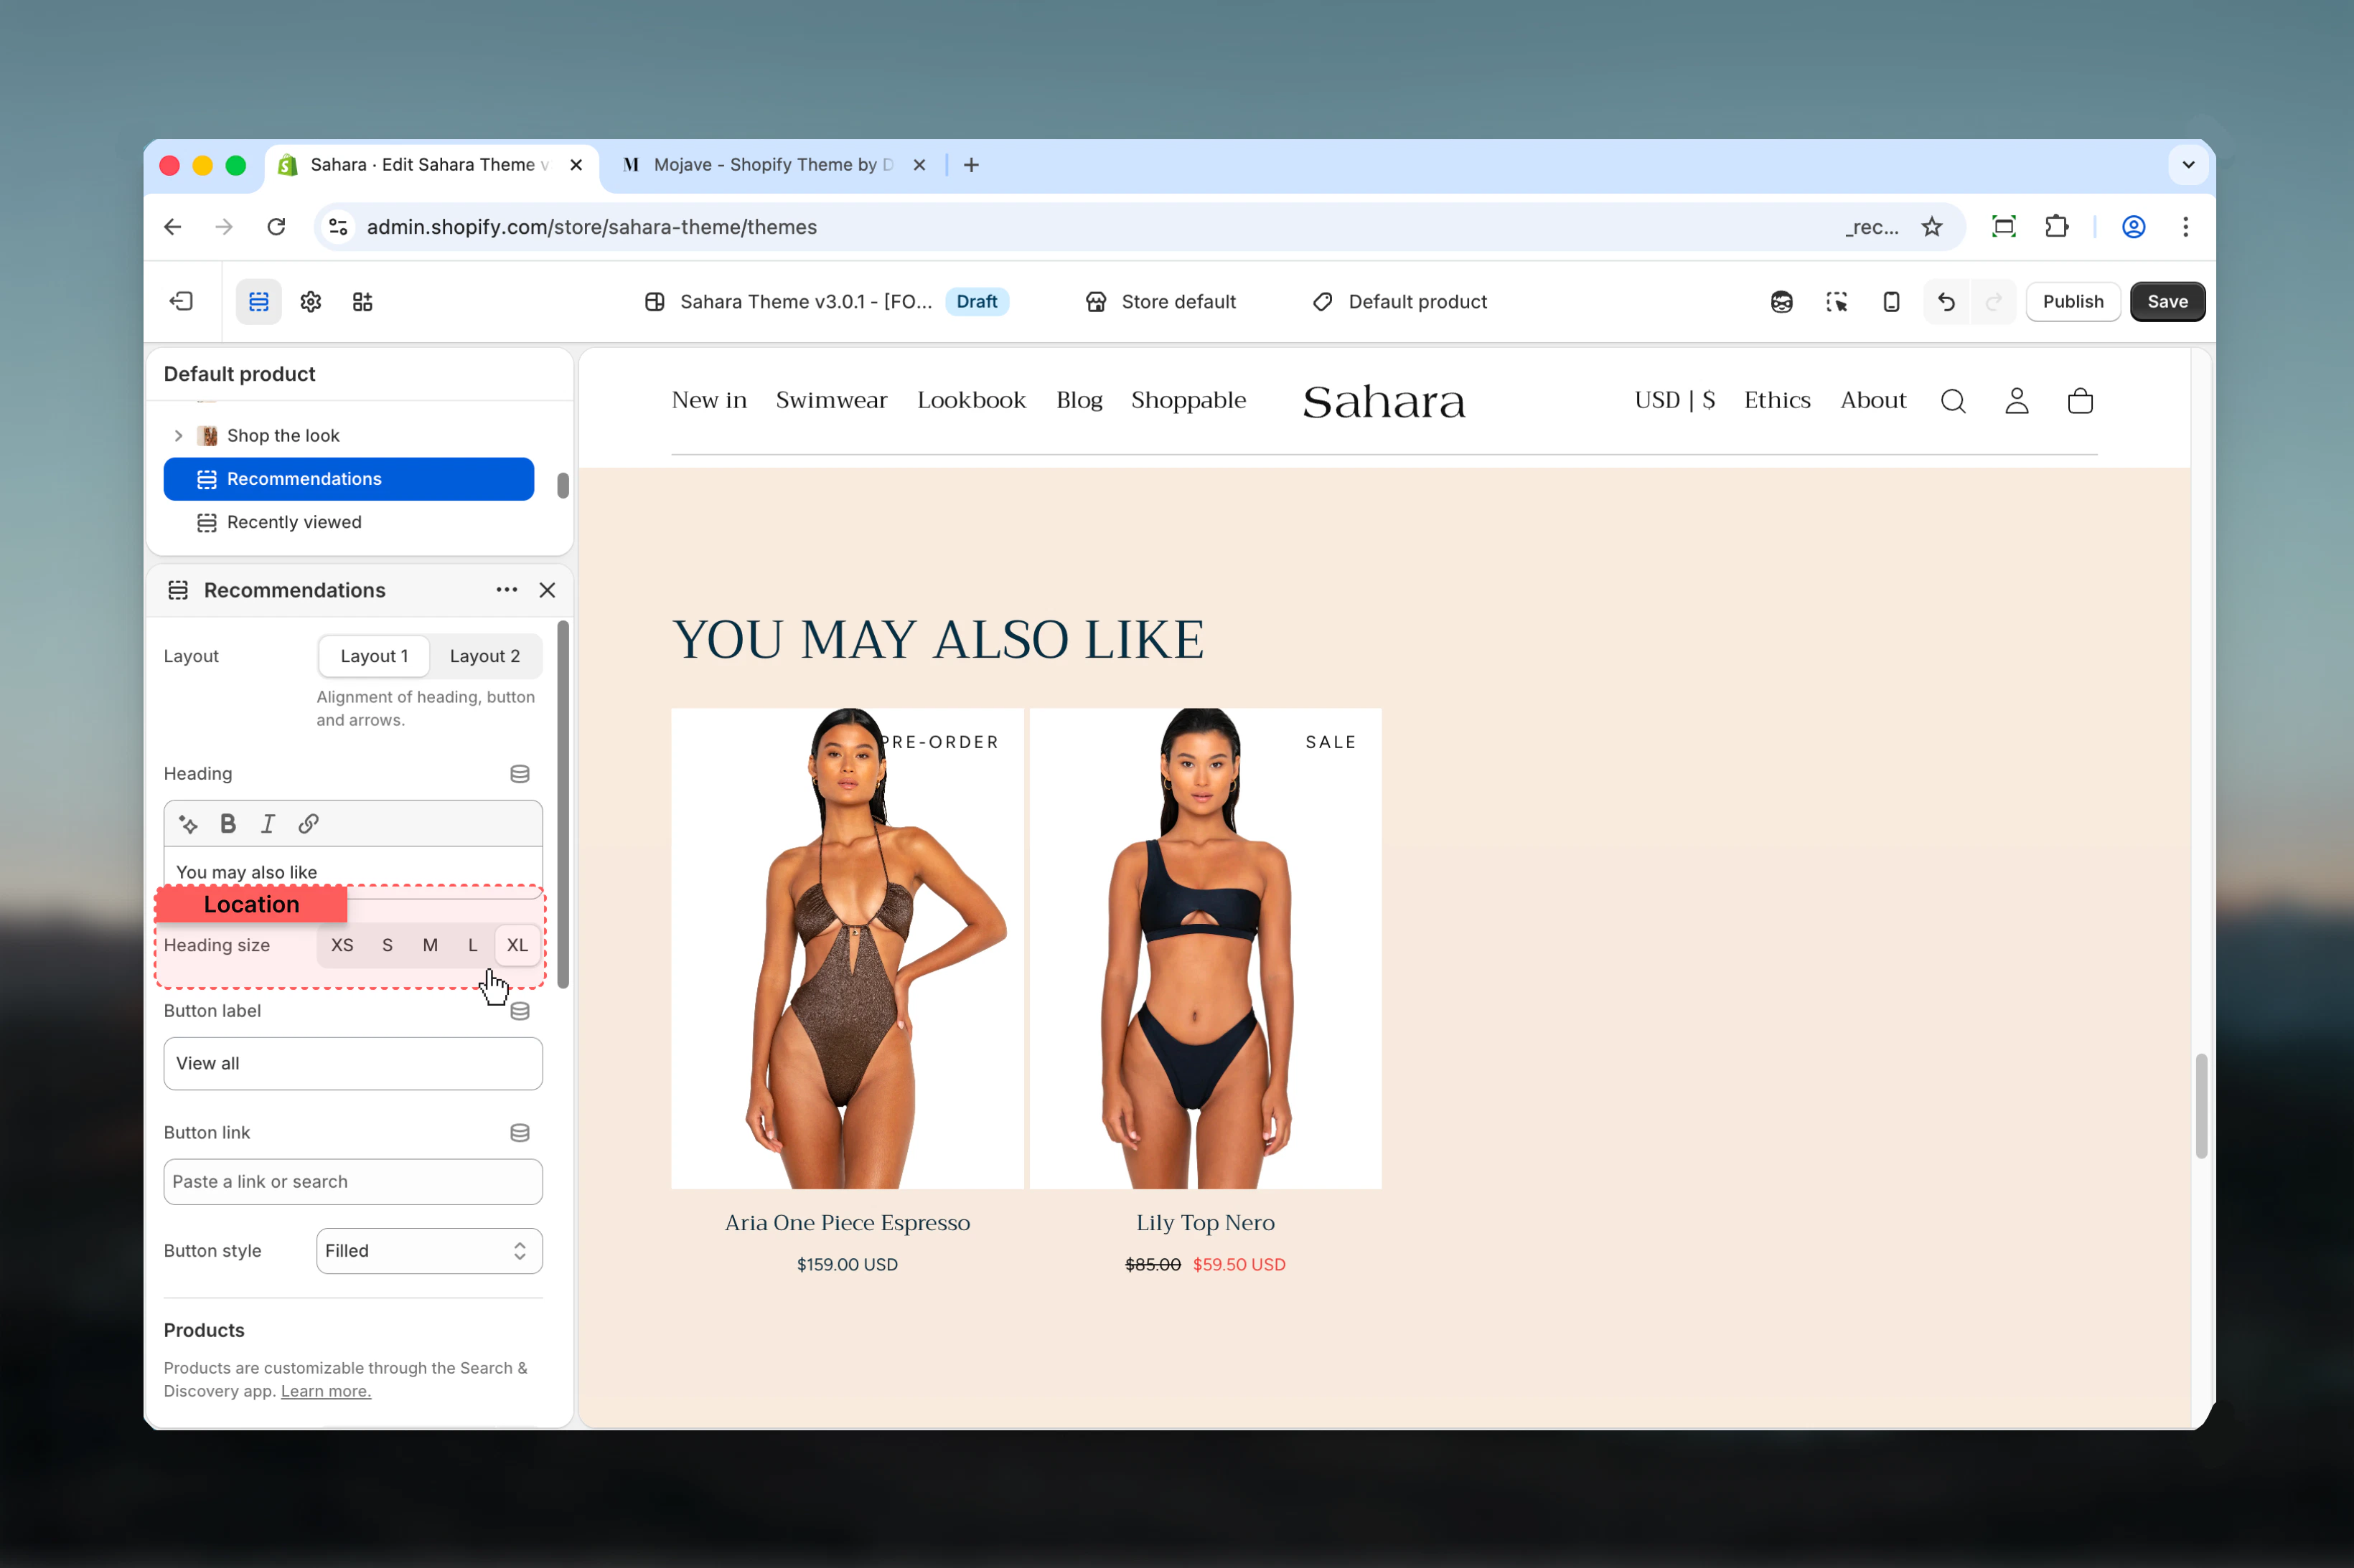Screen dimensions: 2354x1568
Task: Open the three-dot menu for Recommendations
Action: 506,590
